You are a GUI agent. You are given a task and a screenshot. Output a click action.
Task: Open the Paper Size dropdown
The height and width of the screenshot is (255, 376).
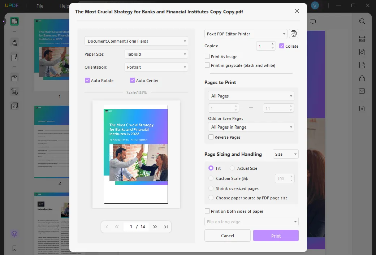pos(156,53)
